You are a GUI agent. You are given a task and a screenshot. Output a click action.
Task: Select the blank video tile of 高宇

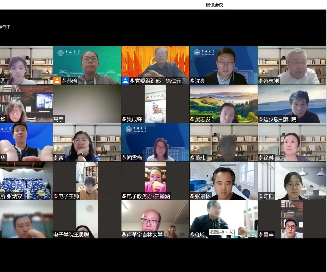(87, 102)
